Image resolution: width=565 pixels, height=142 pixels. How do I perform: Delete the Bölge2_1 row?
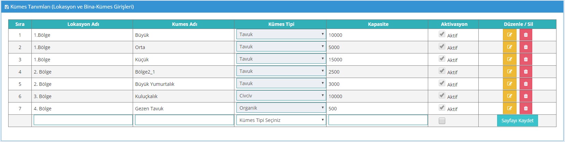point(526,72)
